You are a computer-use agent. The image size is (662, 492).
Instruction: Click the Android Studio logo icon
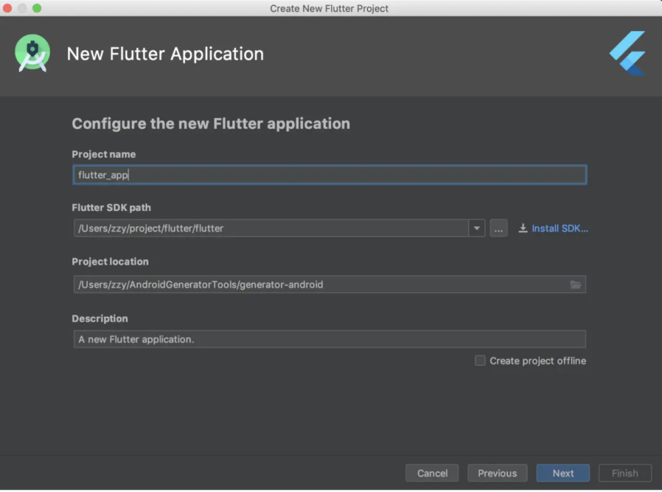32,54
